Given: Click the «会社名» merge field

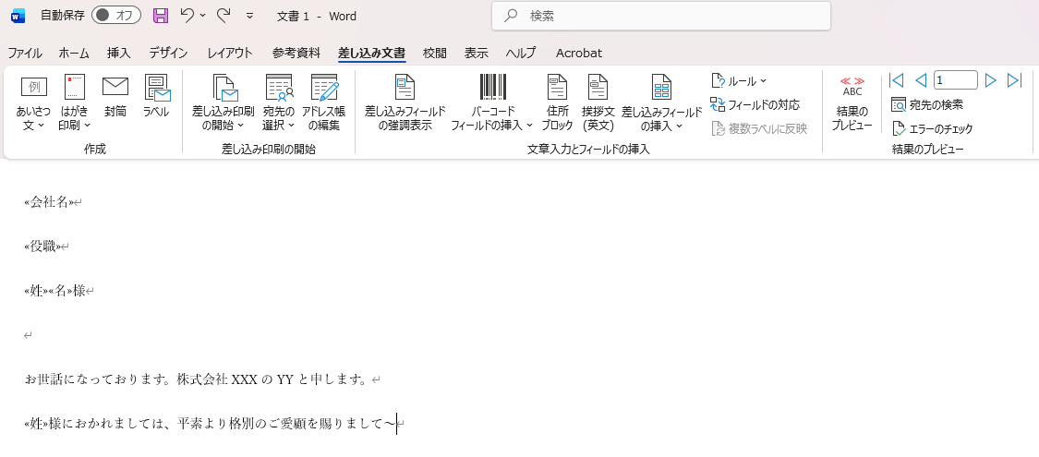Looking at the screenshot, I should [x=49, y=203].
